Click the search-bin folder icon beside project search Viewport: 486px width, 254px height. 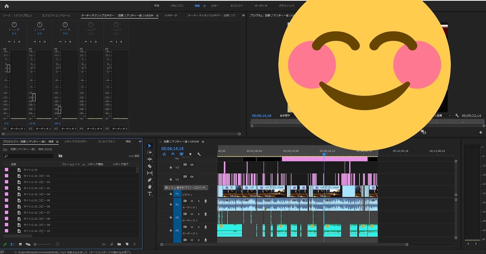tap(60, 156)
